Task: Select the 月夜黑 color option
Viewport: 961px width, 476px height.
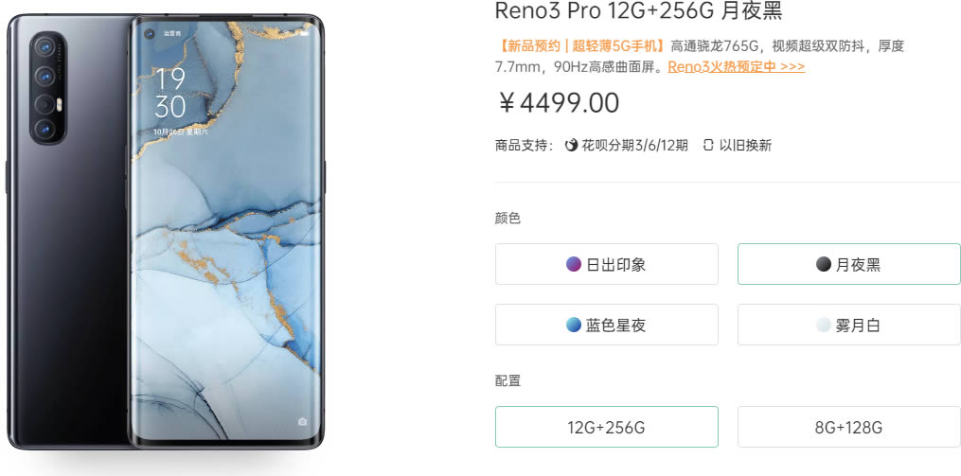Action: [x=849, y=264]
